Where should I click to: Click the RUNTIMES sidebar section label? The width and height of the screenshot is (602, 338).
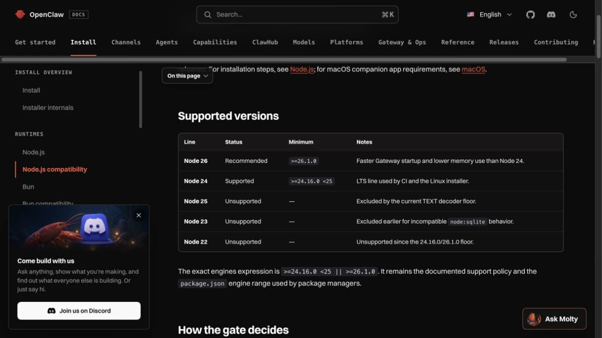point(29,134)
